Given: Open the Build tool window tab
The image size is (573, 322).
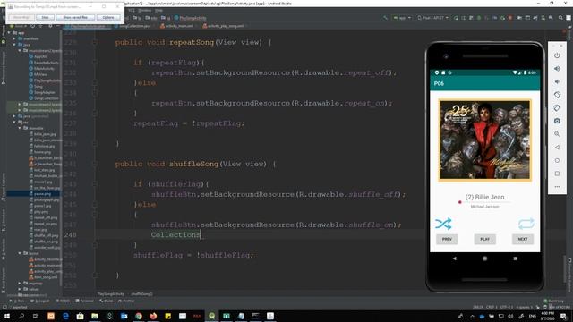Looking at the screenshot, I should (106, 301).
